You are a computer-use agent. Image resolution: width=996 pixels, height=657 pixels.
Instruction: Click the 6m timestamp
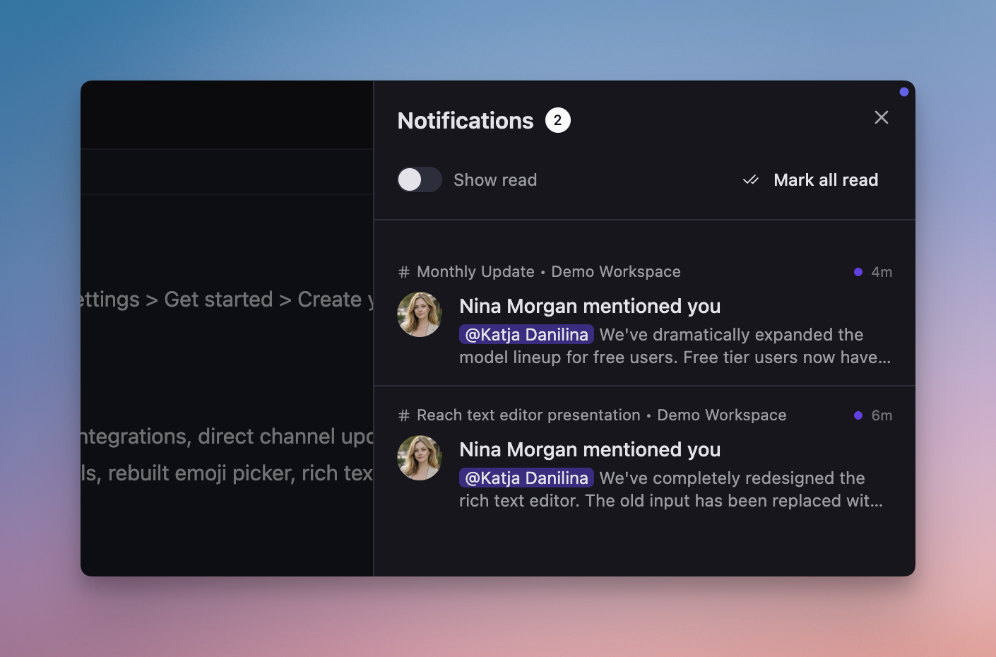tap(882, 415)
